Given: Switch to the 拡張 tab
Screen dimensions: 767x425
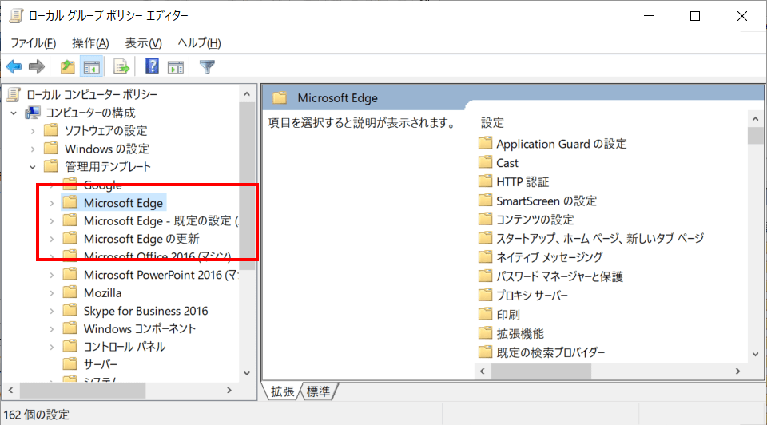Looking at the screenshot, I should [282, 391].
